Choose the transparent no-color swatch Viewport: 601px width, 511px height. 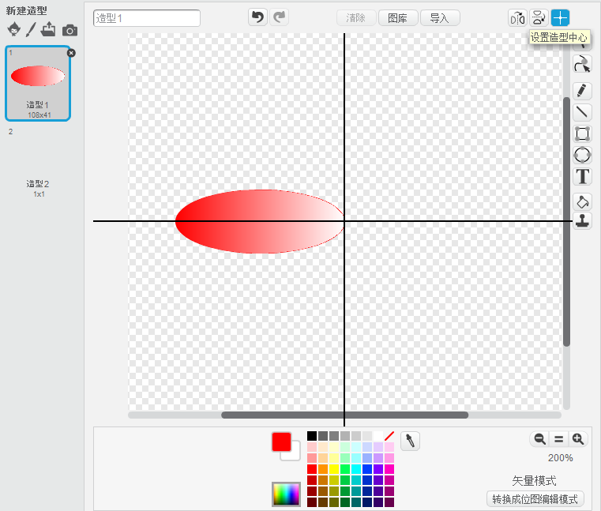coord(389,436)
